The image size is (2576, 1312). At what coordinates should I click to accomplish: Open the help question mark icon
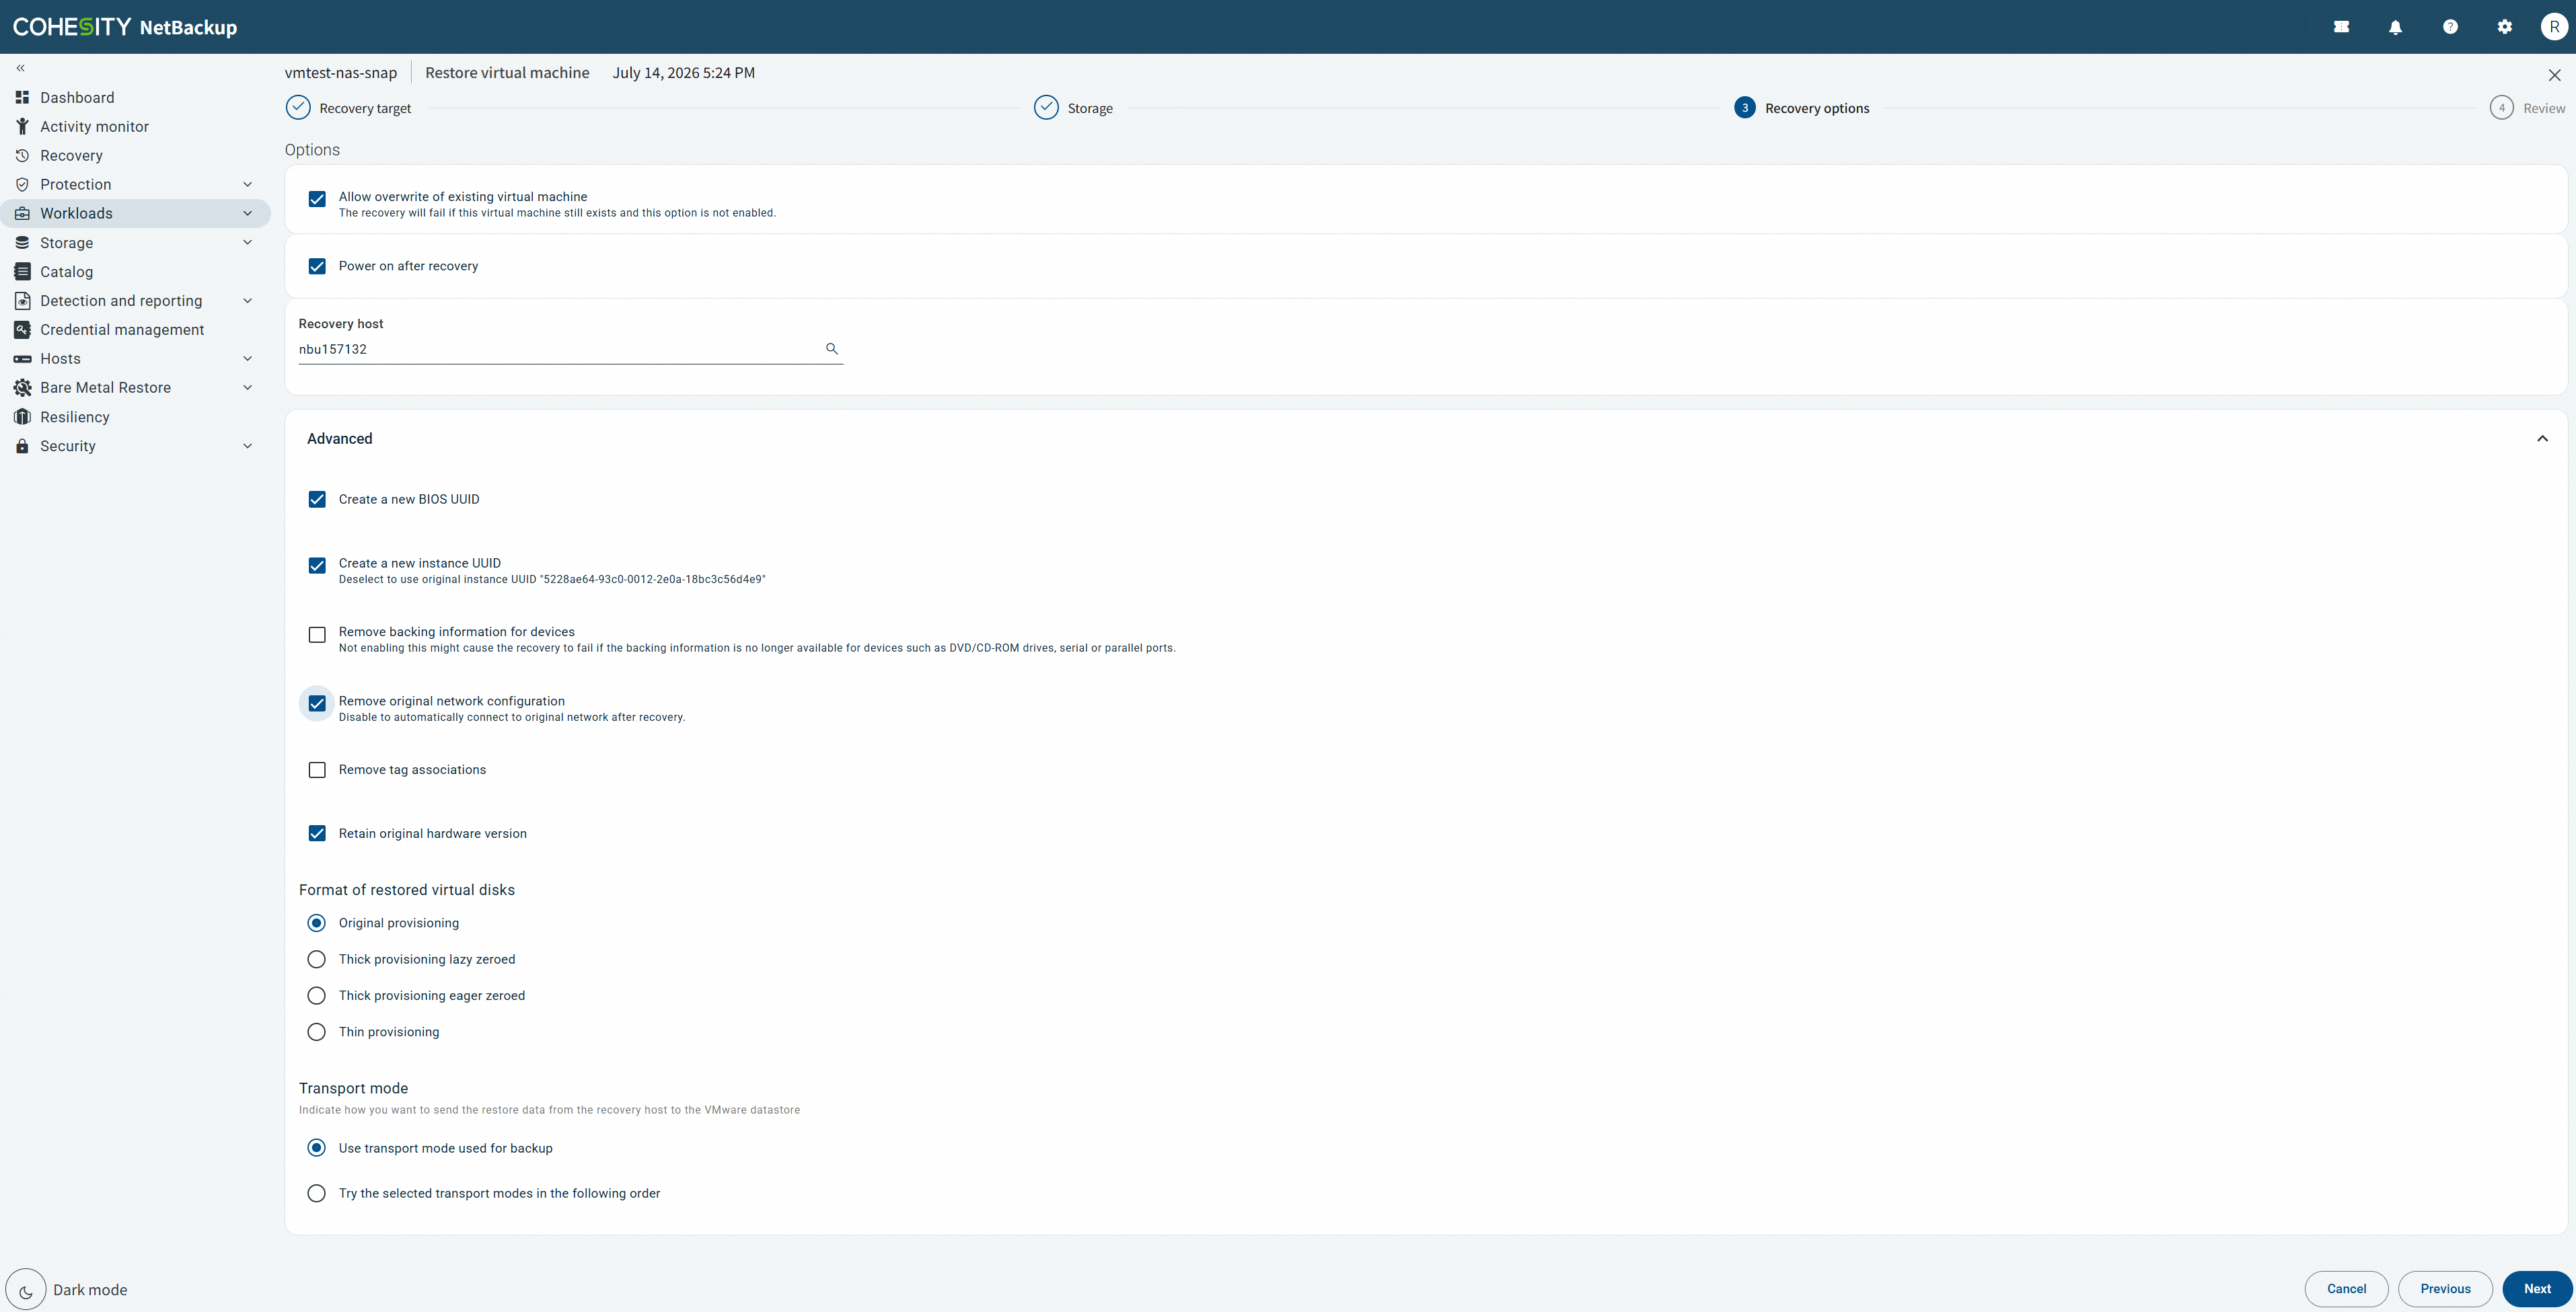point(2450,27)
